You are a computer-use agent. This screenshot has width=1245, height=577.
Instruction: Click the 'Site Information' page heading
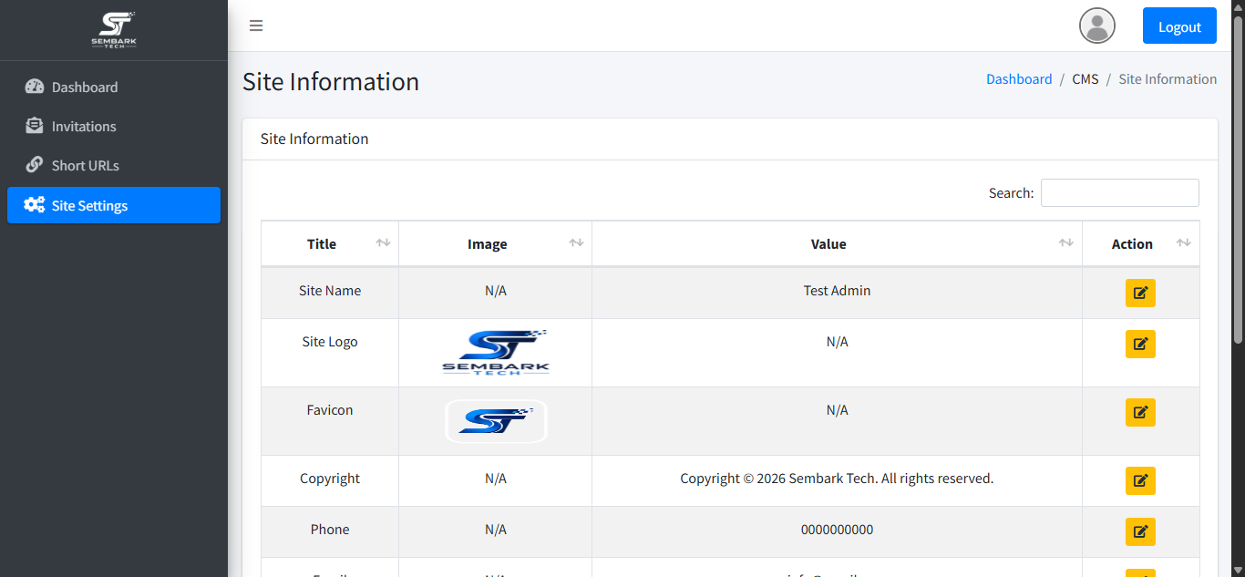pos(331,81)
